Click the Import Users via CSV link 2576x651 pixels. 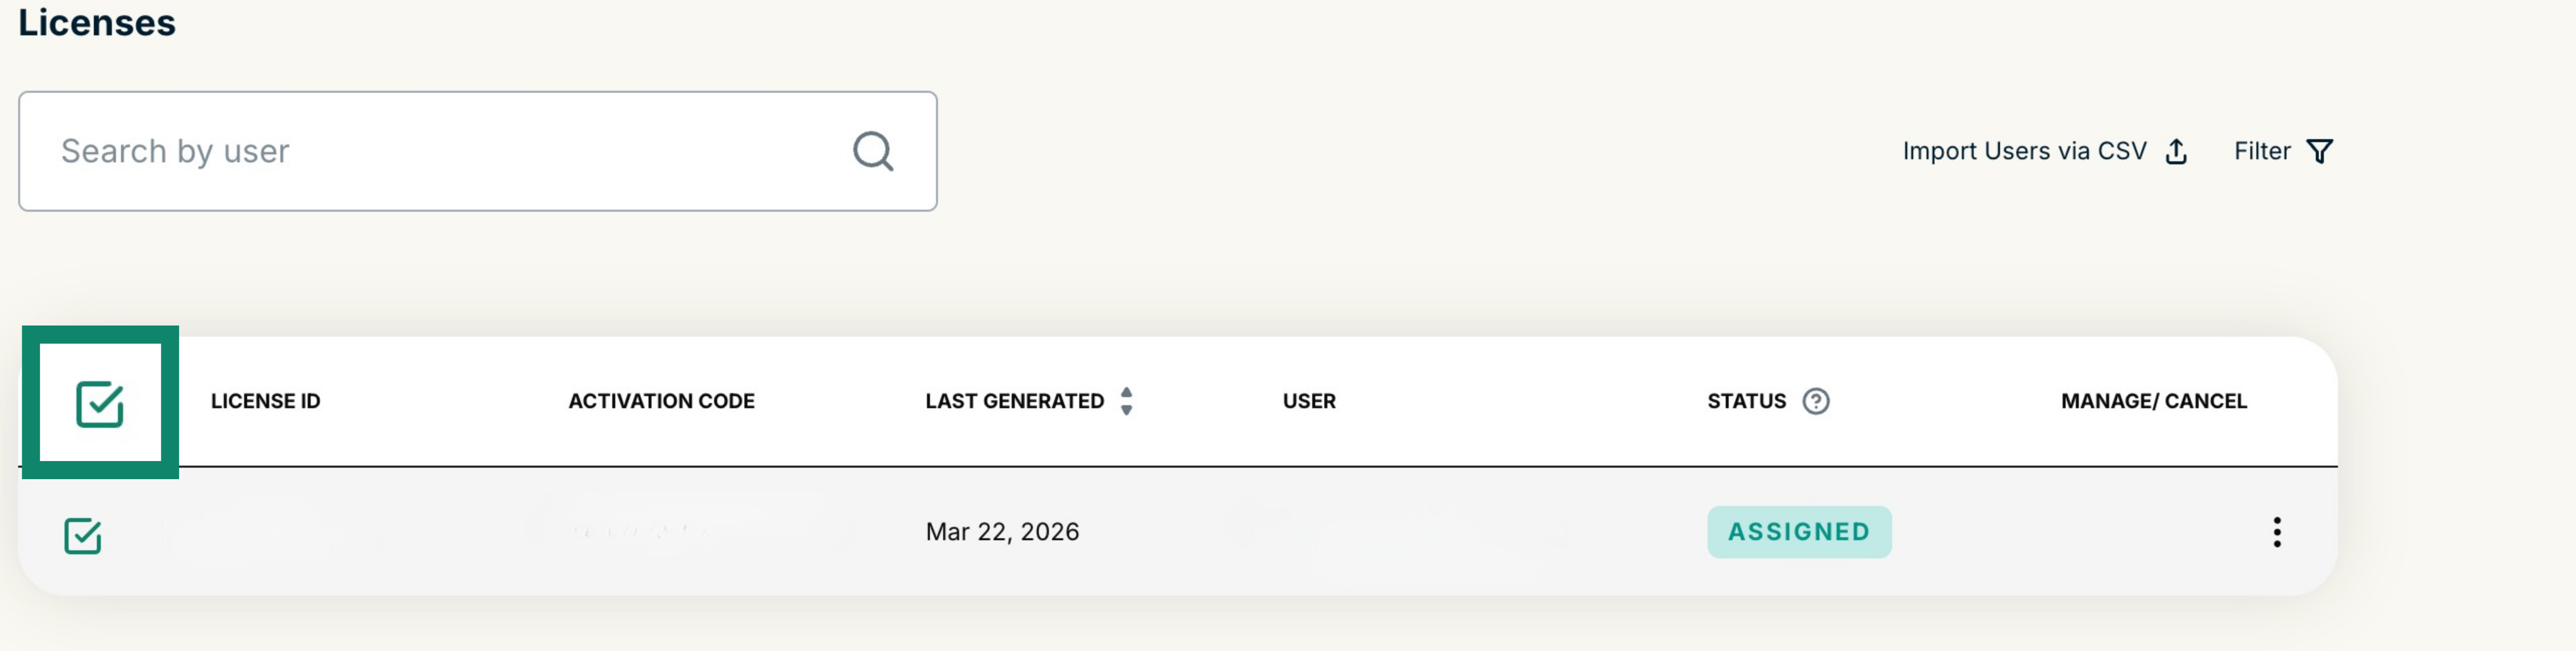pos(2023,152)
